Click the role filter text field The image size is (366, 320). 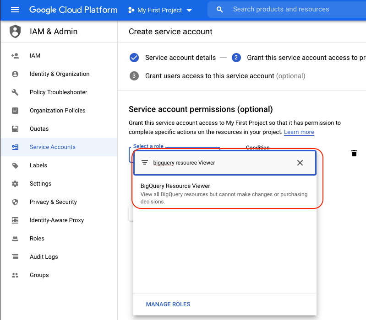pyautogui.click(x=220, y=163)
